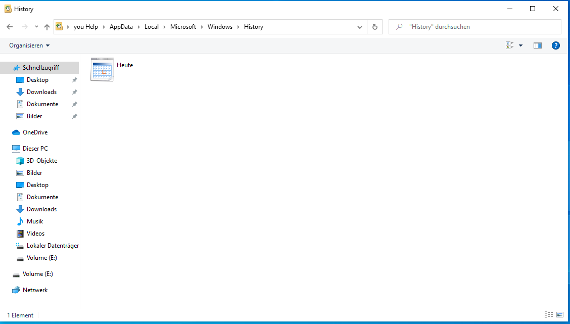Click the refresh button beside address bar
Screen dimensions: 570x324
click(375, 27)
